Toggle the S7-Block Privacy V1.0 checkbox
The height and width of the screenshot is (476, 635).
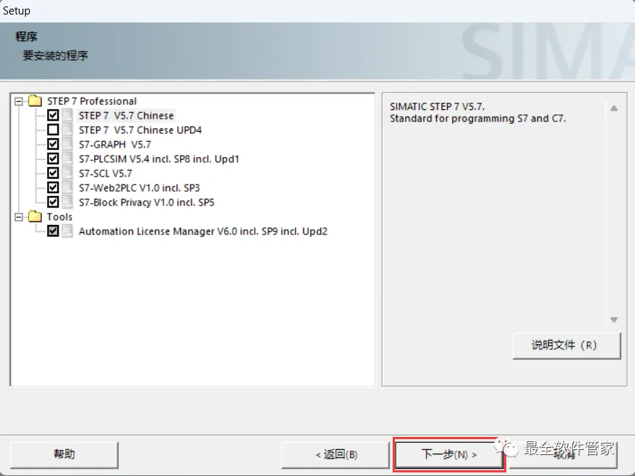coord(53,202)
